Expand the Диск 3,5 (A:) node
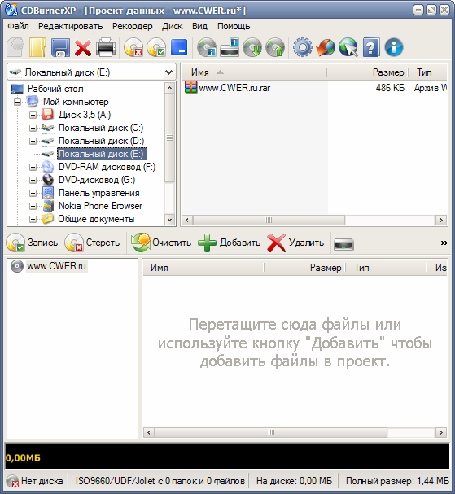455x494 pixels. 33,115
